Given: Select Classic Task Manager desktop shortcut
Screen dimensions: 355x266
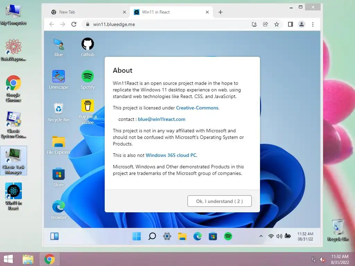Looking at the screenshot, I should [14, 161].
